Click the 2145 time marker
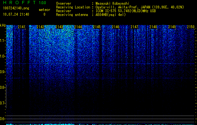This screenshot has height=125, width=197. (97, 27)
